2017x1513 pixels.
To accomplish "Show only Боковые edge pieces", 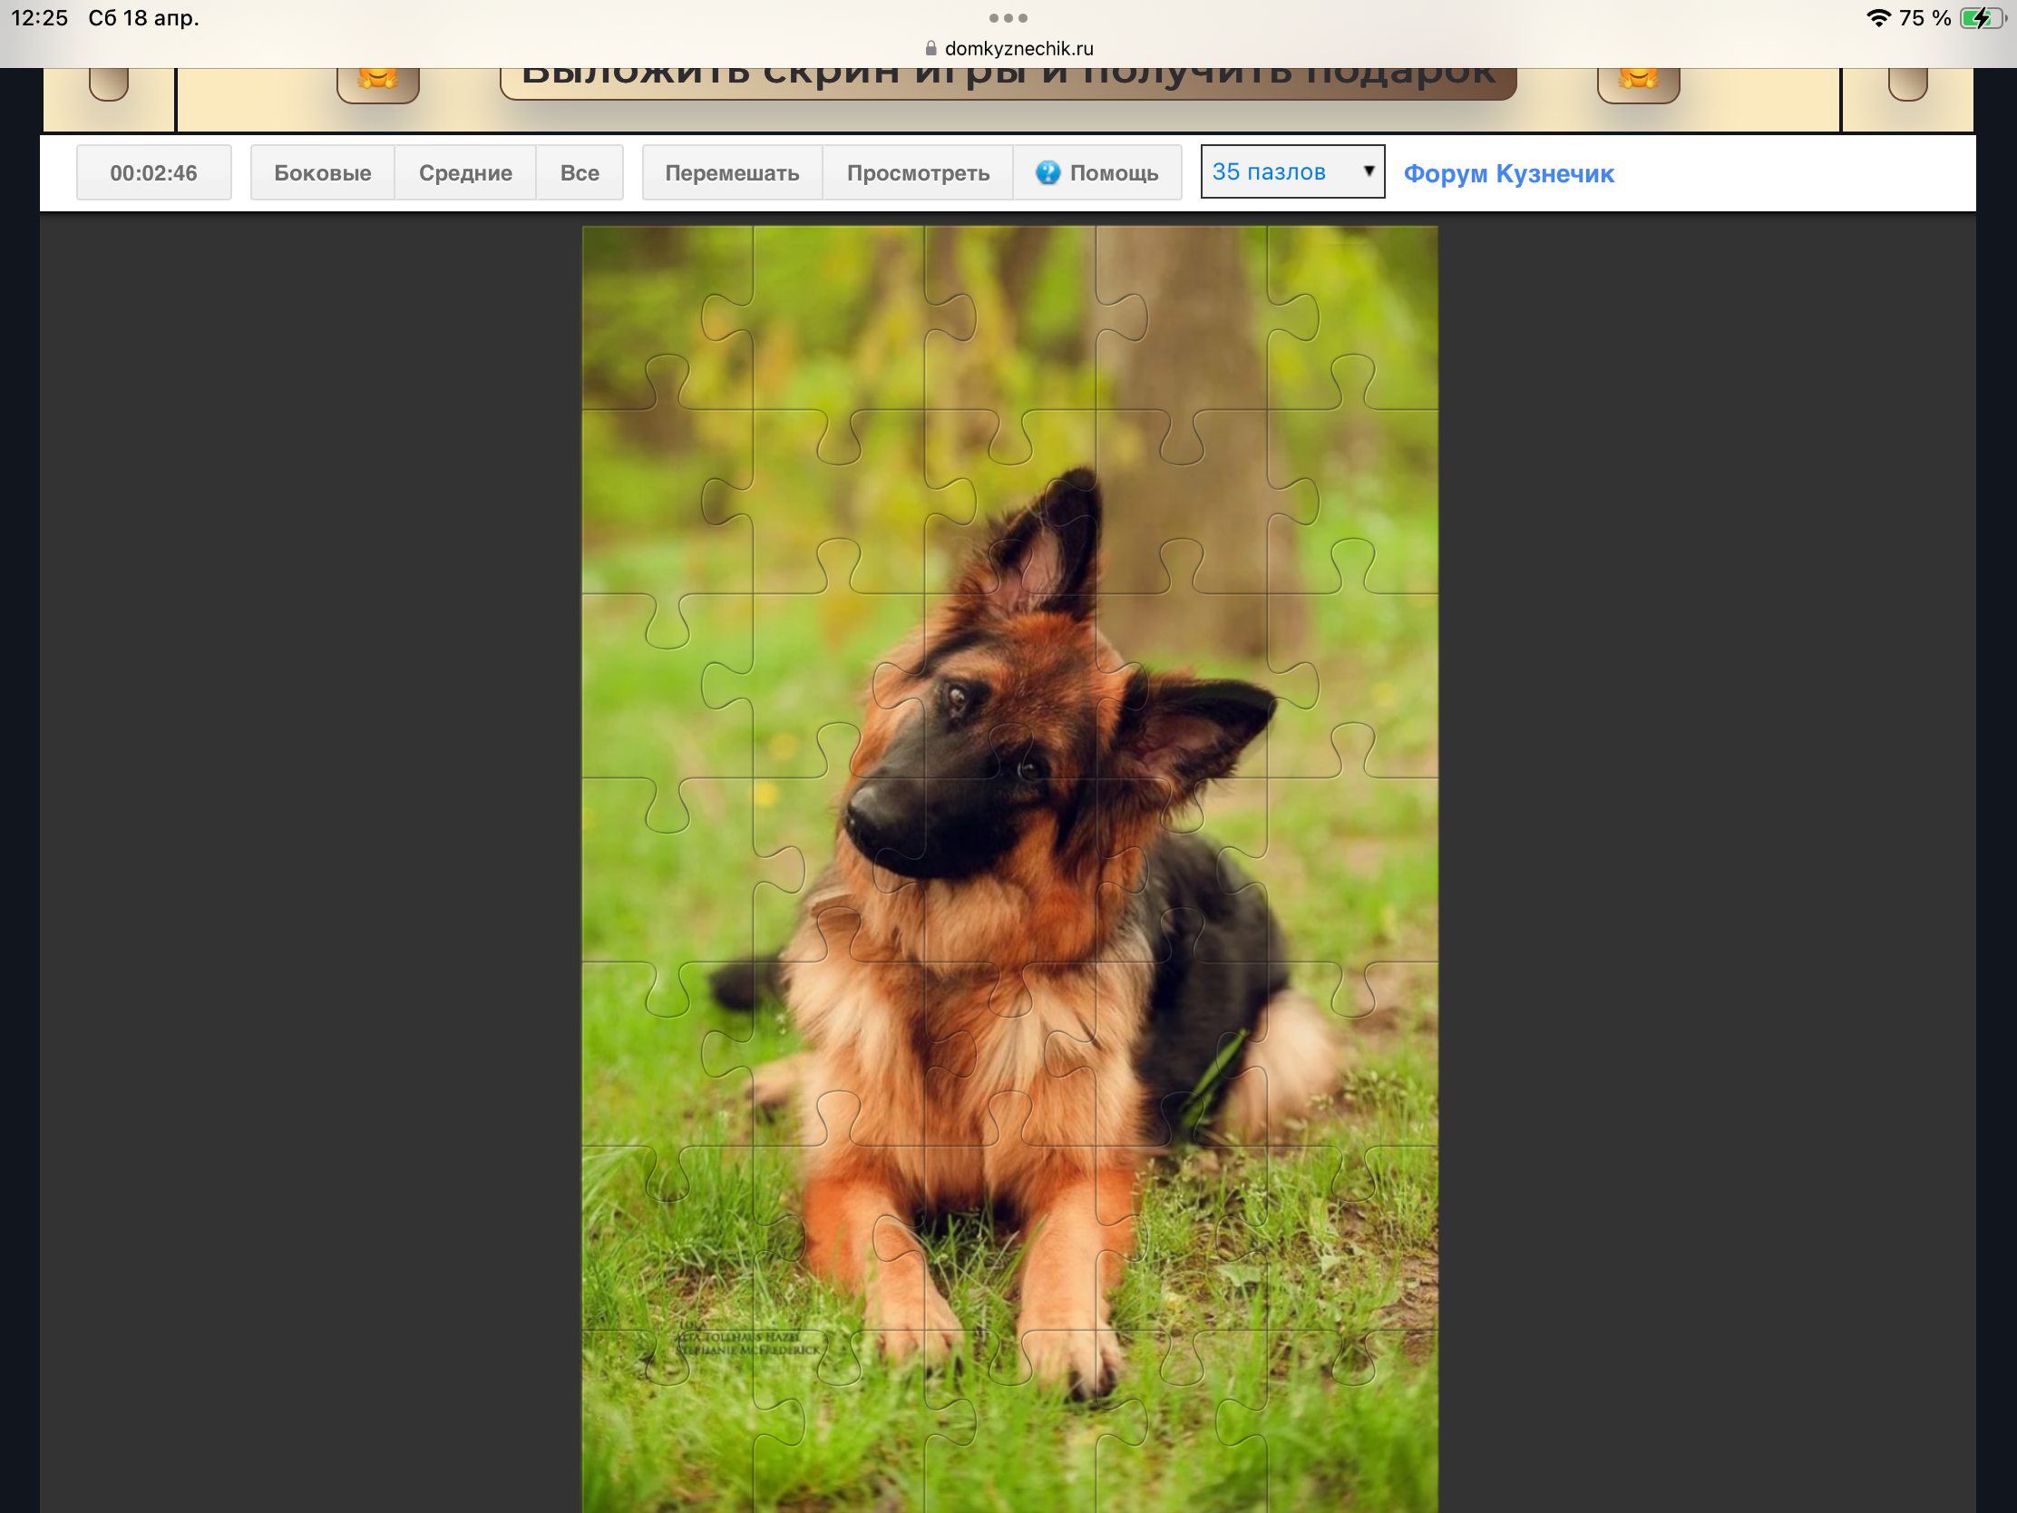I will (322, 172).
